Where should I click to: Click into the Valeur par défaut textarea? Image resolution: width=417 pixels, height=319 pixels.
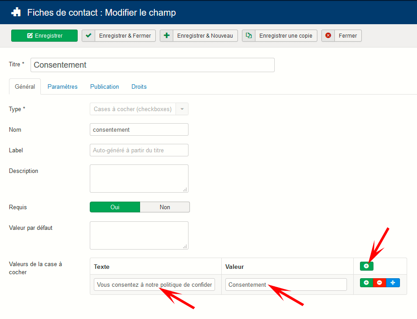coord(139,235)
